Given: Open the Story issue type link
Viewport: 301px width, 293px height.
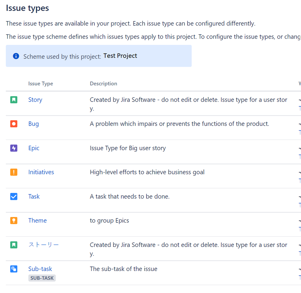Looking at the screenshot, I should click(x=35, y=100).
